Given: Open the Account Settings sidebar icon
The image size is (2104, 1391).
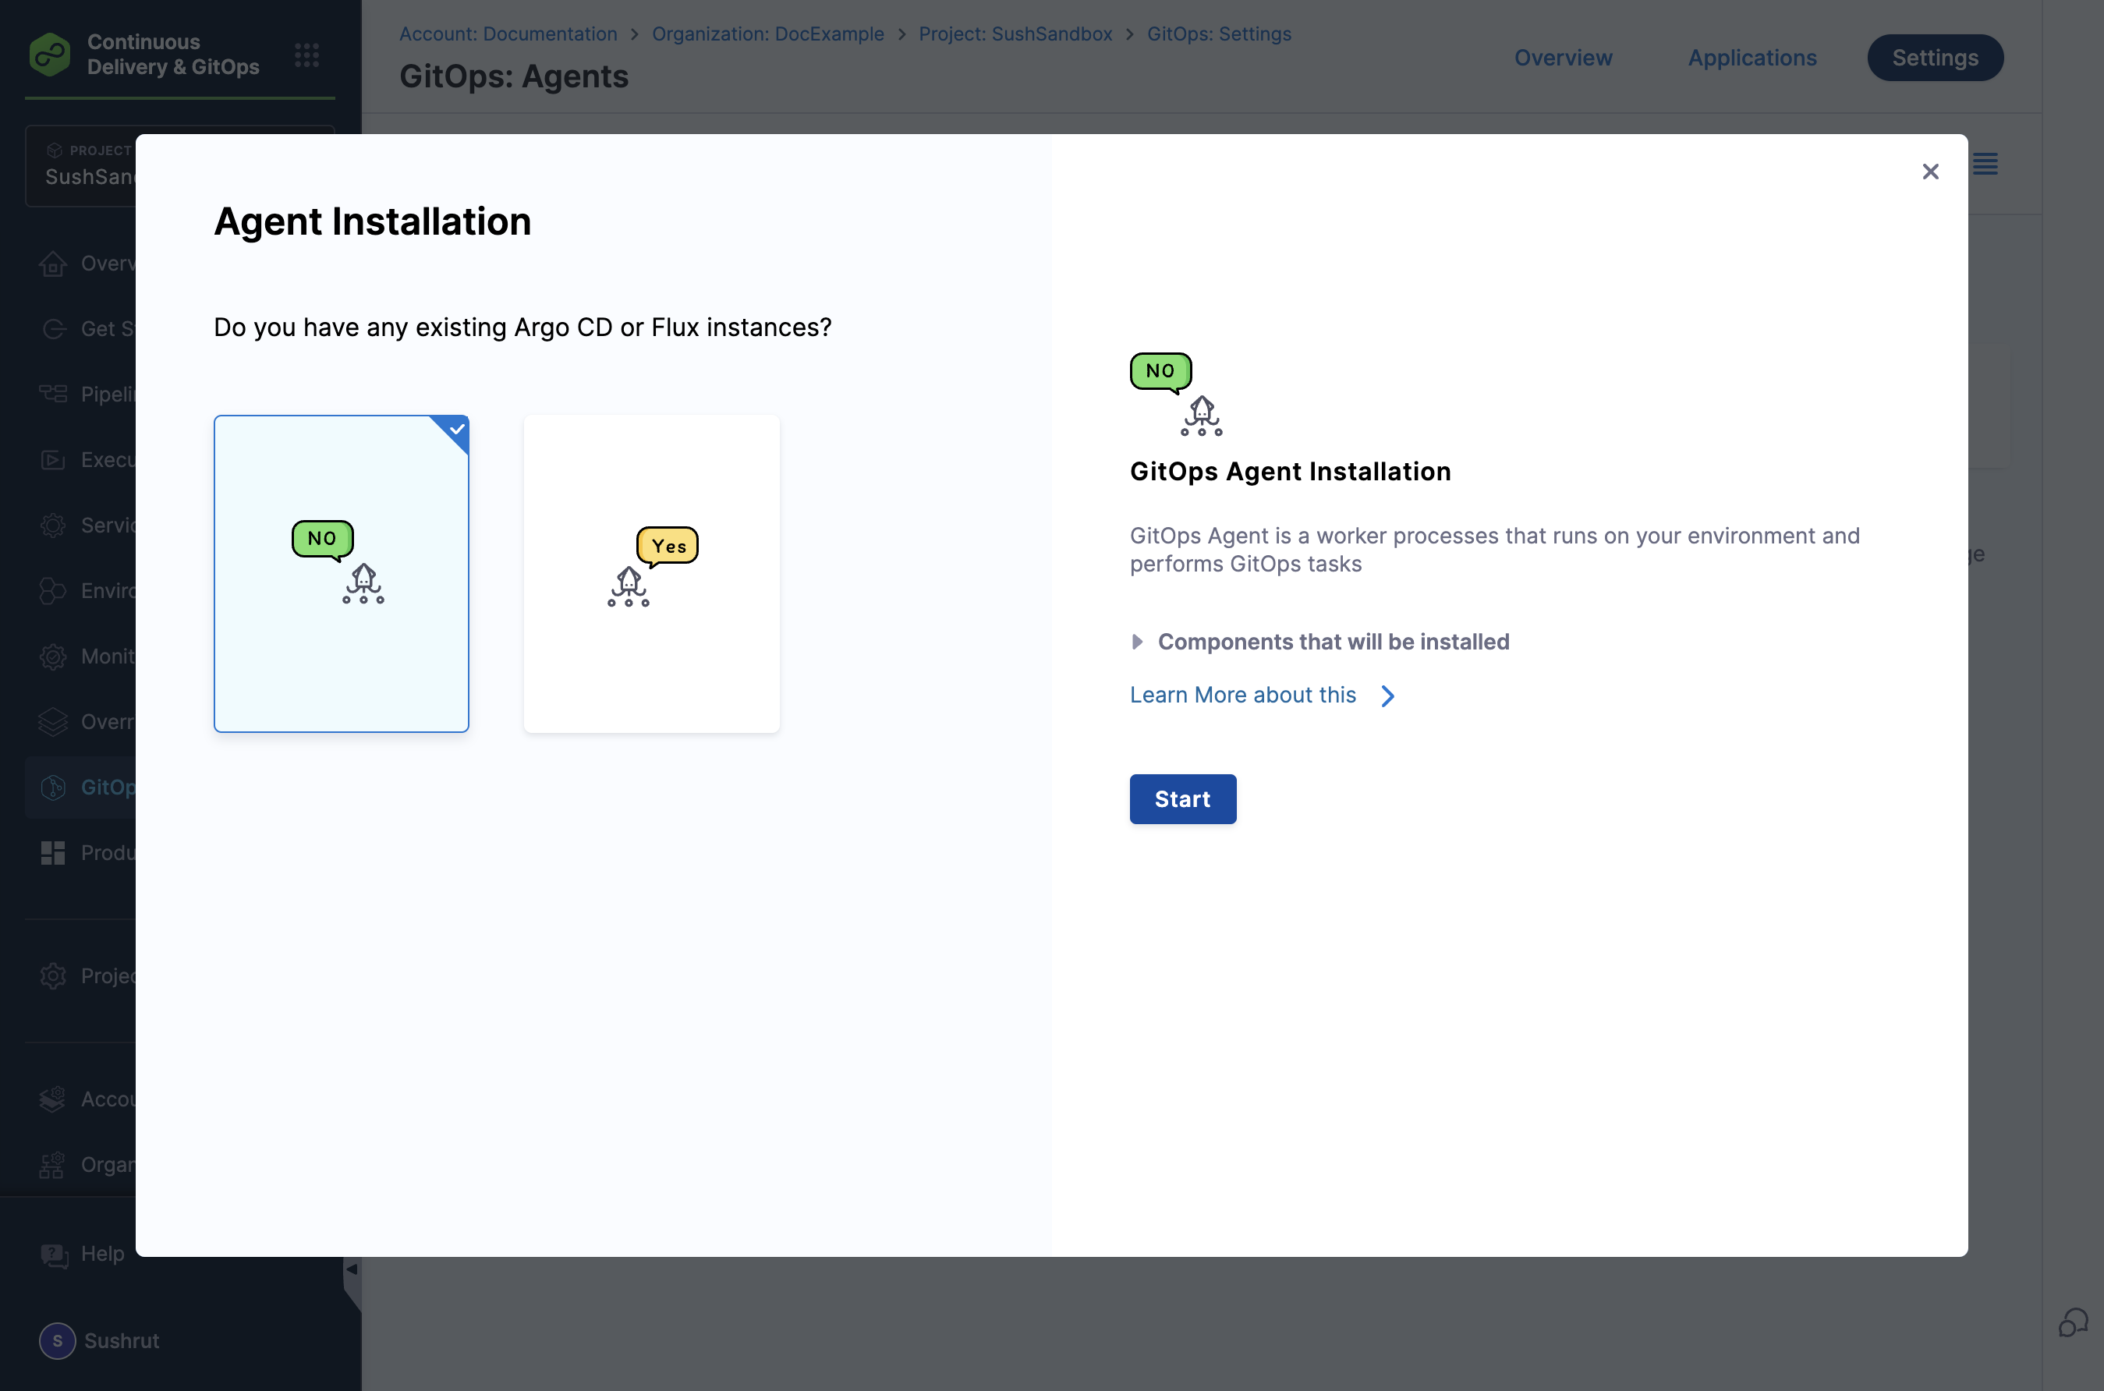Looking at the screenshot, I should click(x=53, y=1099).
